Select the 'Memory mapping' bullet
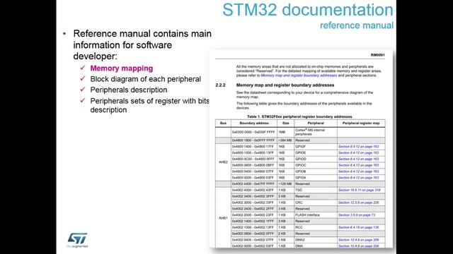453x254 pixels. pyautogui.click(x=122, y=68)
